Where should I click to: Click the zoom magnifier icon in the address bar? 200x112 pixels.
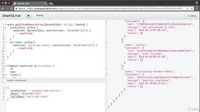click(x=187, y=8)
